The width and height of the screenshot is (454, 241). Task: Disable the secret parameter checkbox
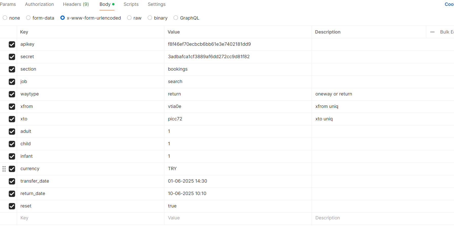pyautogui.click(x=12, y=57)
